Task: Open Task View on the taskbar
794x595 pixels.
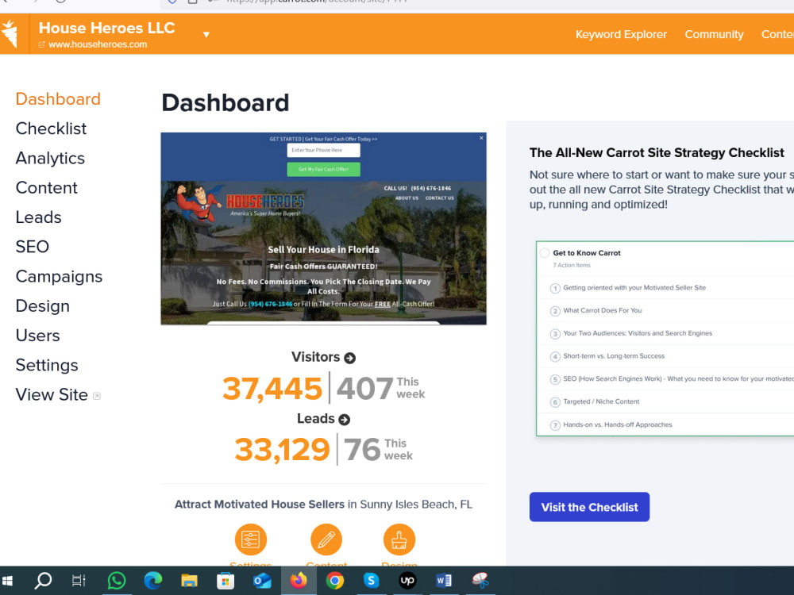Action: [79, 581]
